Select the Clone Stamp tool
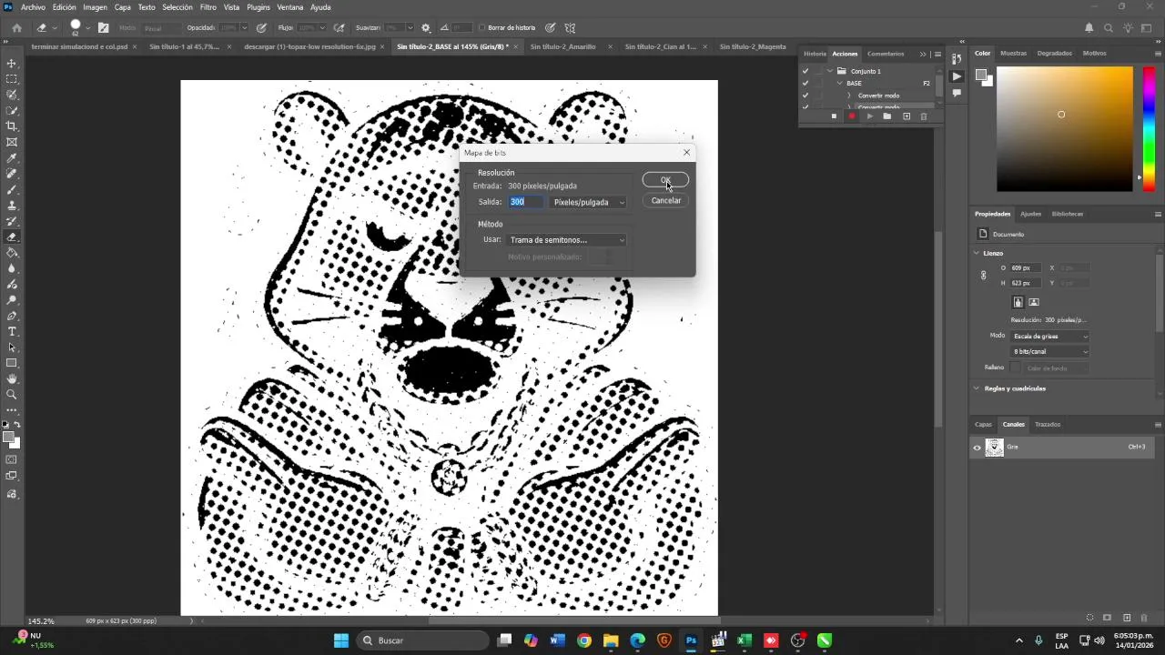1165x655 pixels. 12,206
